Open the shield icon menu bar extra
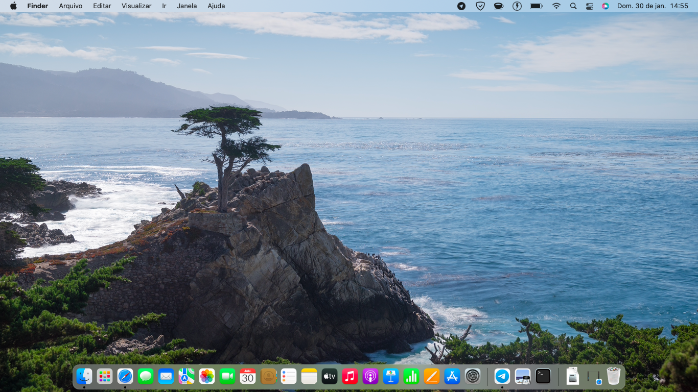 [480, 6]
